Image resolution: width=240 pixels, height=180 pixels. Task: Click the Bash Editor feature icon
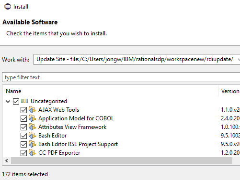click(32, 136)
